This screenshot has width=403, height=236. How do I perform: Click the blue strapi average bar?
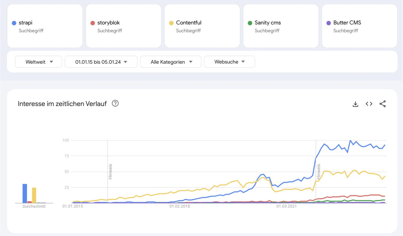[25, 193]
